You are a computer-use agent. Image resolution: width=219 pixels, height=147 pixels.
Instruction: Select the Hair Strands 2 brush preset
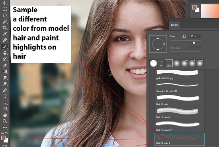click(180, 126)
